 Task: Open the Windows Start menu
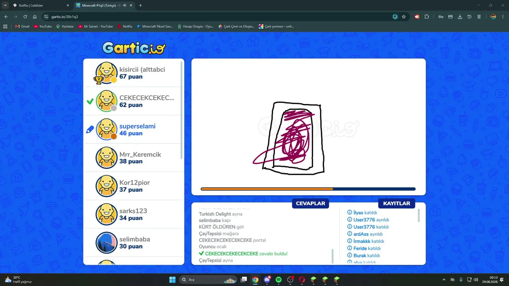click(172, 280)
